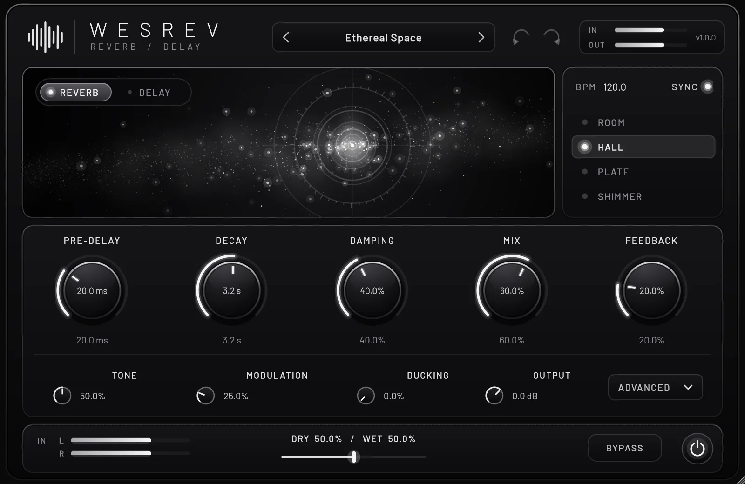Switch to Delay mode tab
The image size is (745, 484).
149,92
